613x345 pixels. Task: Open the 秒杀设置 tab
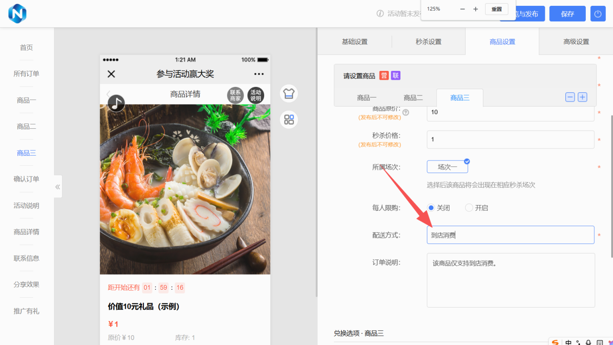(x=428, y=41)
